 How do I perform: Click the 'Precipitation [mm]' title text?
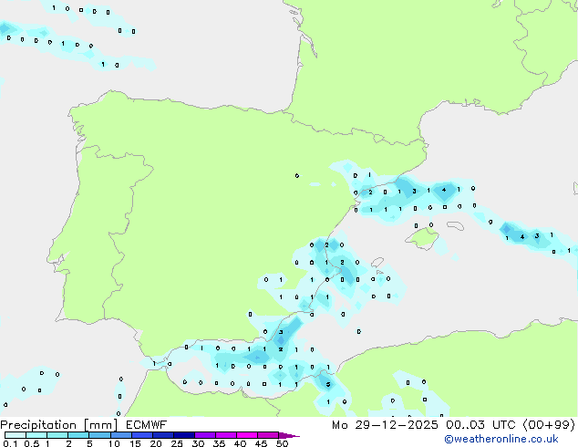coord(59,425)
